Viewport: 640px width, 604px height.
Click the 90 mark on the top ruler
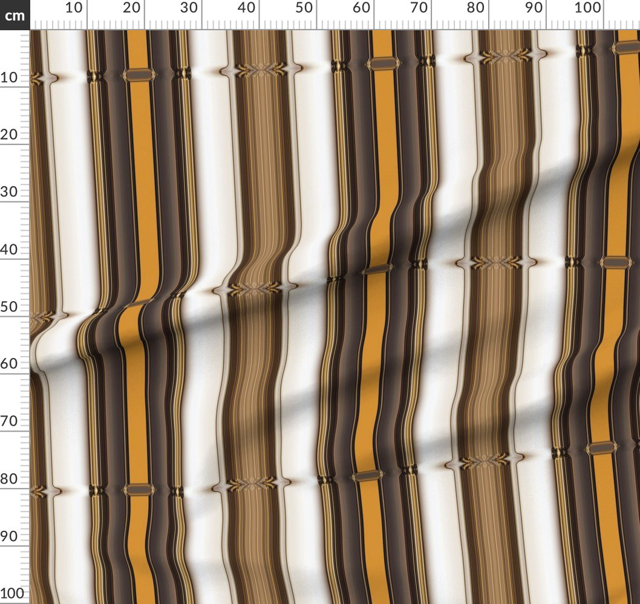534,7
